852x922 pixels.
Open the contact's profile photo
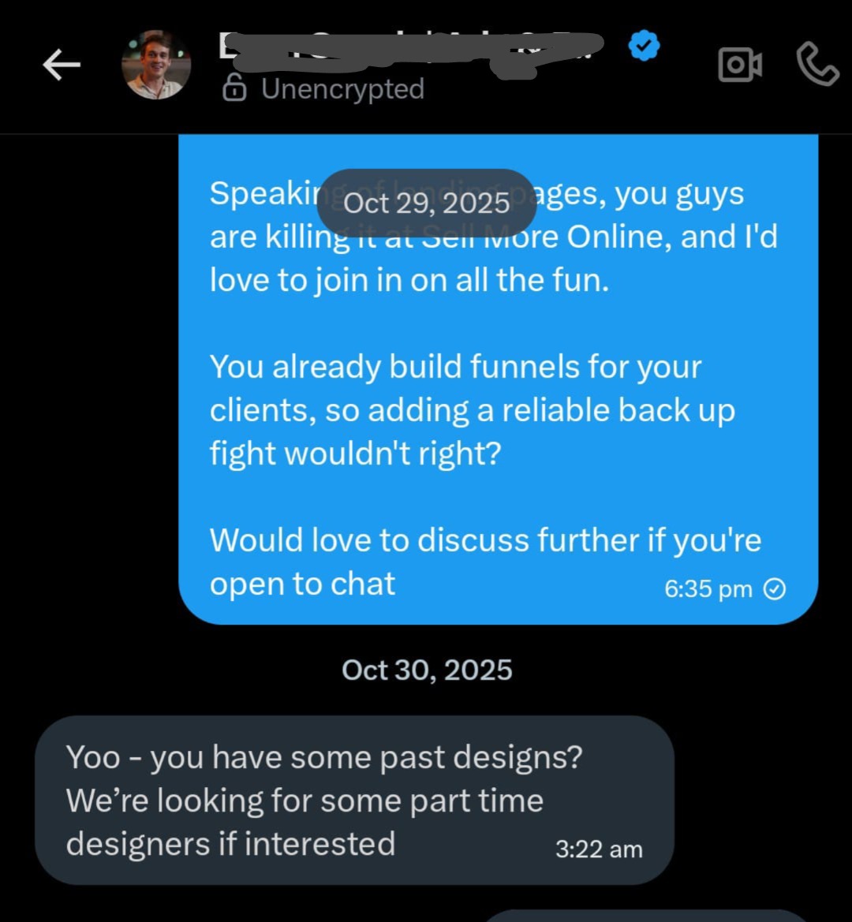pyautogui.click(x=156, y=65)
